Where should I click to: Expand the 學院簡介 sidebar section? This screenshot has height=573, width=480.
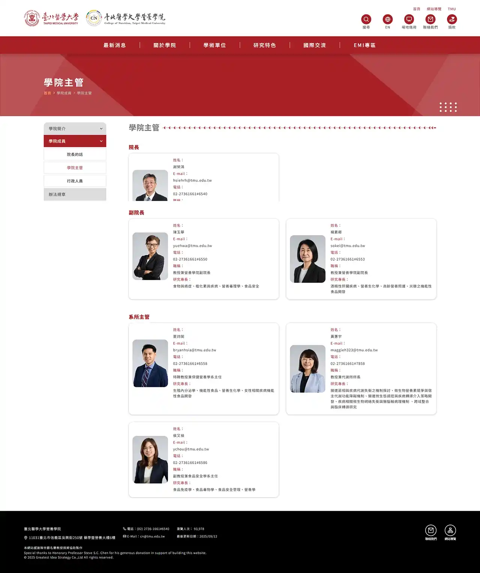pos(75,128)
